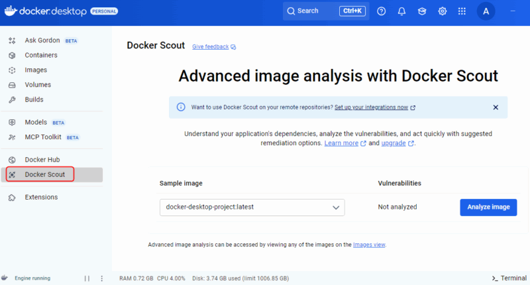Click the info icon in the banner
The height and width of the screenshot is (285, 530).
click(181, 107)
